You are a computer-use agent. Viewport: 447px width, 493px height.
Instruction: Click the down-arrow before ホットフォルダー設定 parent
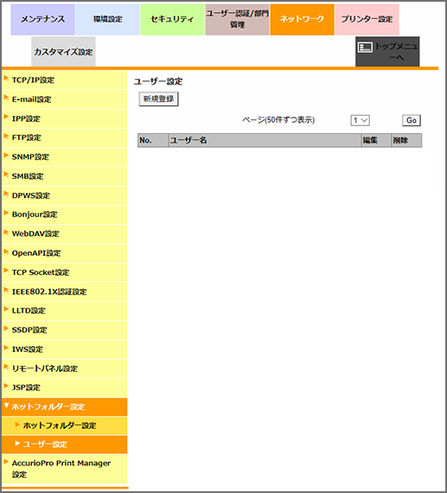[x=6, y=406]
